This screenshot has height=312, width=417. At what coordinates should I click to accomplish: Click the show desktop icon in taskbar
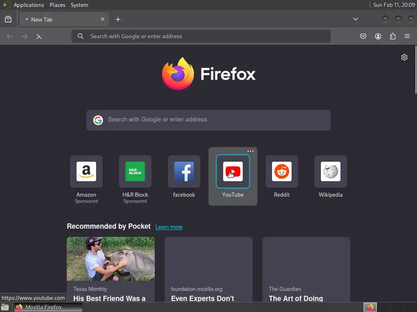pos(5,307)
